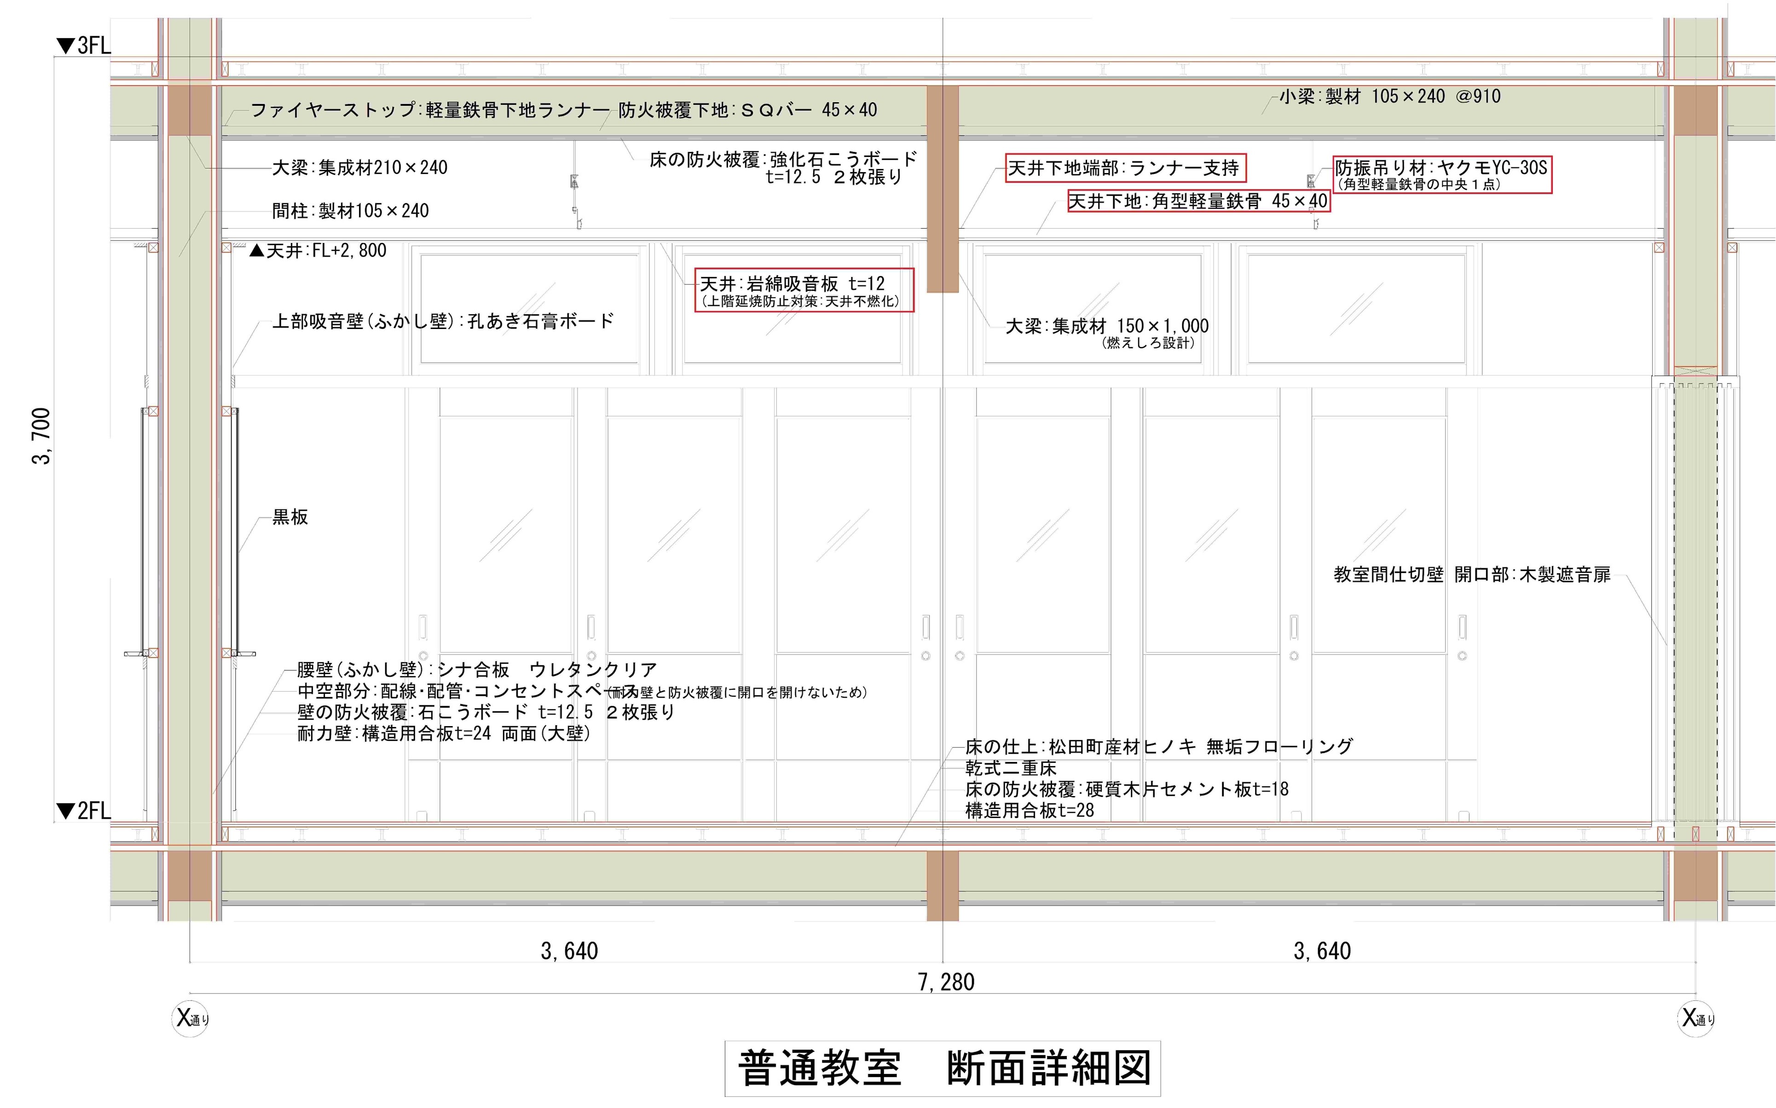Screen dimensions: 1776x1108
Task: Select the 大梁:集成材210×240 label
Action: pyautogui.click(x=360, y=168)
